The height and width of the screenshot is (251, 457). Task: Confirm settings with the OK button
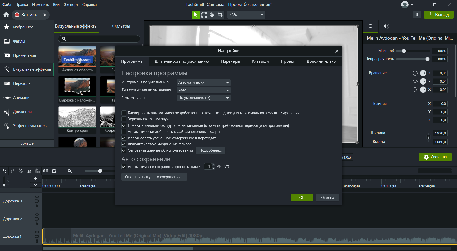coord(302,198)
